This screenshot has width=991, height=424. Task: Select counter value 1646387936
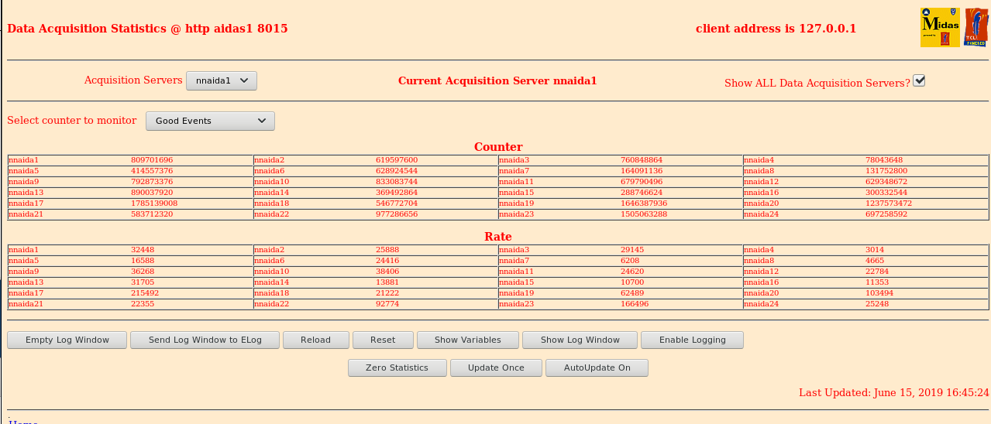click(644, 203)
